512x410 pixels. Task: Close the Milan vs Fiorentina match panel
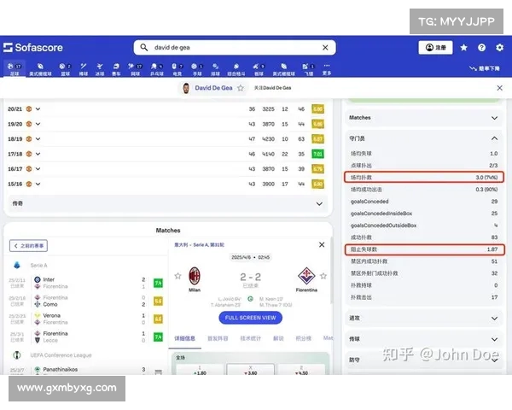[322, 244]
